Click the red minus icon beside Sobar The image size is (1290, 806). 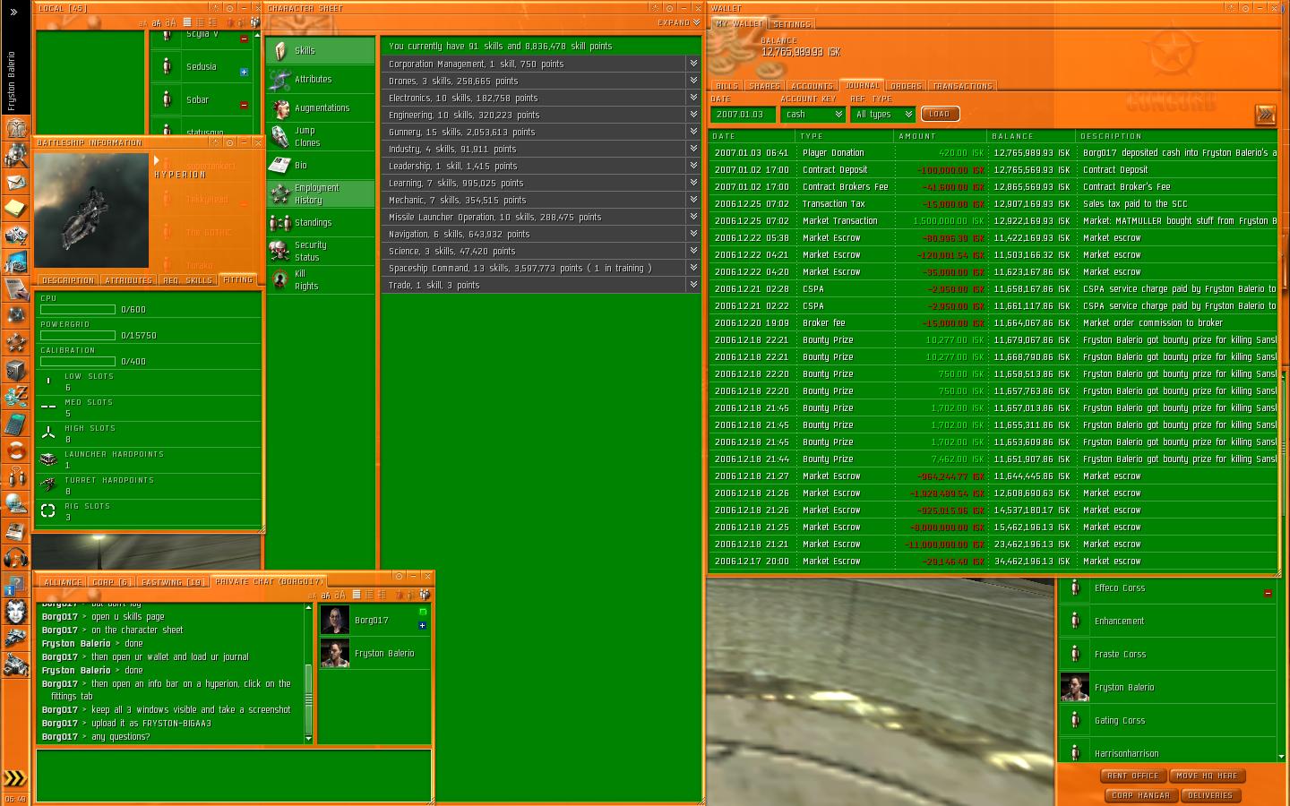point(244,106)
